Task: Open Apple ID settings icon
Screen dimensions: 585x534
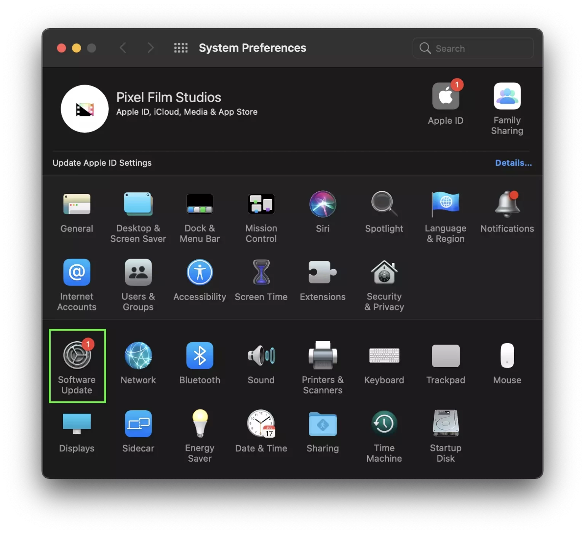Action: click(x=446, y=95)
